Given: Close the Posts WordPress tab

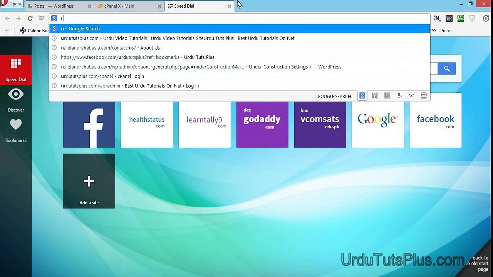Looking at the screenshot, I should click(90, 6).
